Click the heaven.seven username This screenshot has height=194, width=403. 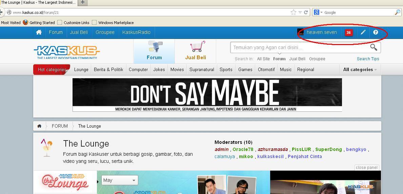coord(322,33)
